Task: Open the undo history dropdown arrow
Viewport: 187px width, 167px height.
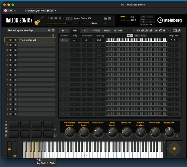Action: pyautogui.click(x=164, y=31)
